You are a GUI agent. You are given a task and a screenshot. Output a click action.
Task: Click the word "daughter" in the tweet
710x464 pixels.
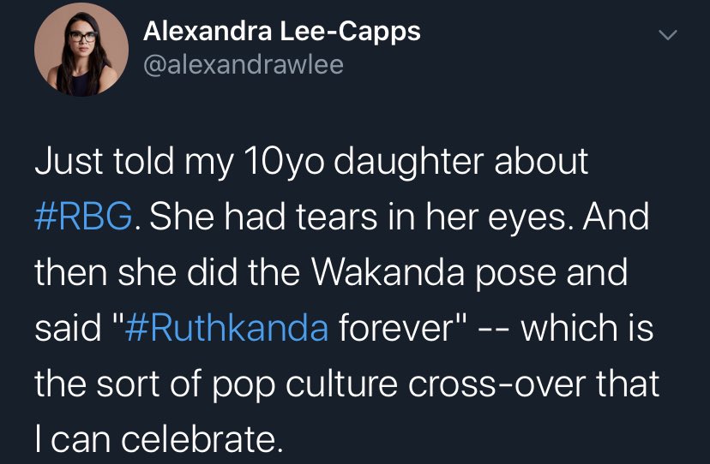[x=409, y=161]
